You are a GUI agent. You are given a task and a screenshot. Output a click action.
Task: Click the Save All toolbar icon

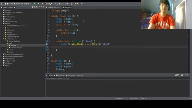click(7, 4)
